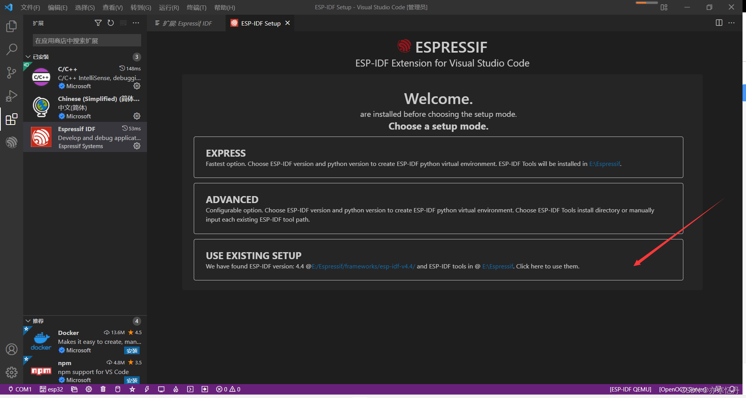Open the File (文件) menu
Screen dimensions: 746x398
30,7
